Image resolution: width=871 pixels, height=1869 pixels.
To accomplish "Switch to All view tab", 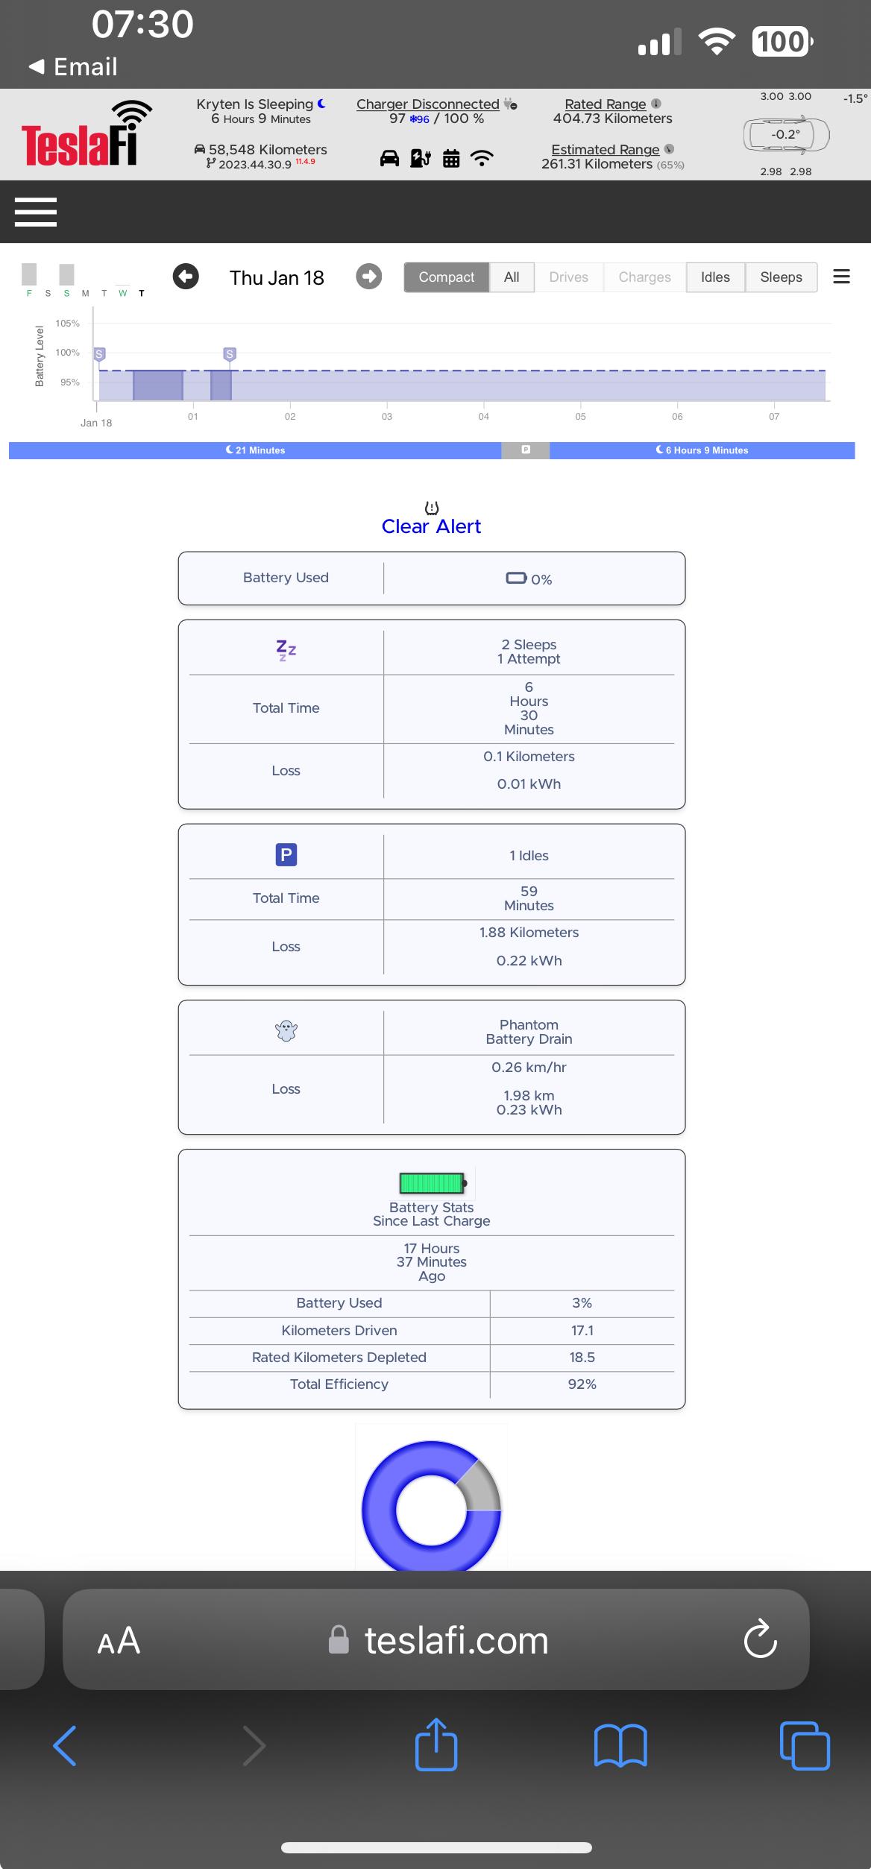I will (x=512, y=277).
